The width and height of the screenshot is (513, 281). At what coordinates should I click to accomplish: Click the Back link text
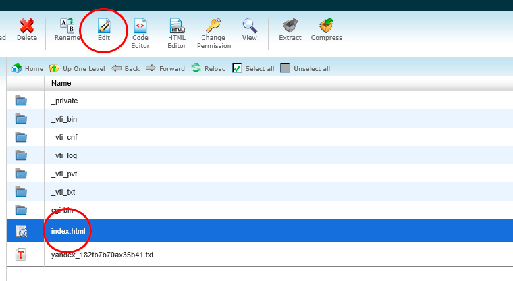tap(132, 68)
